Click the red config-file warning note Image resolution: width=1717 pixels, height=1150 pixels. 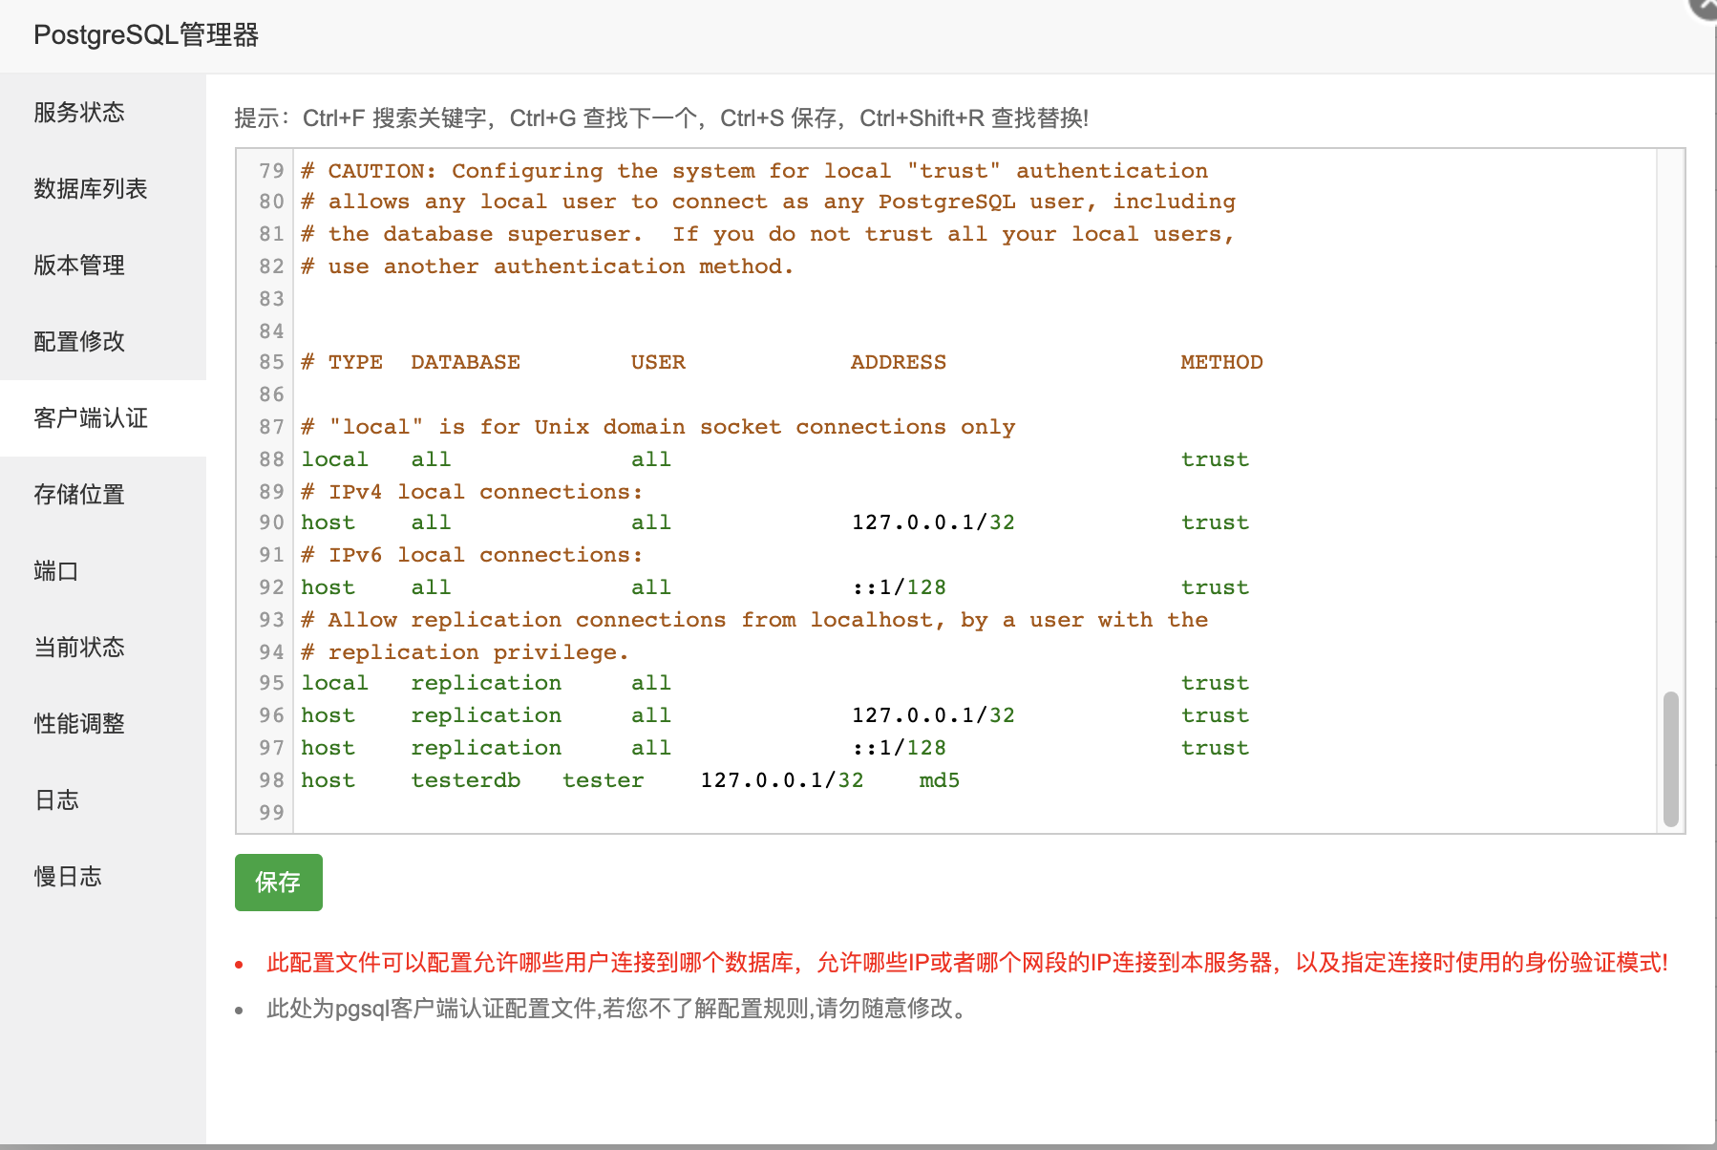(967, 963)
